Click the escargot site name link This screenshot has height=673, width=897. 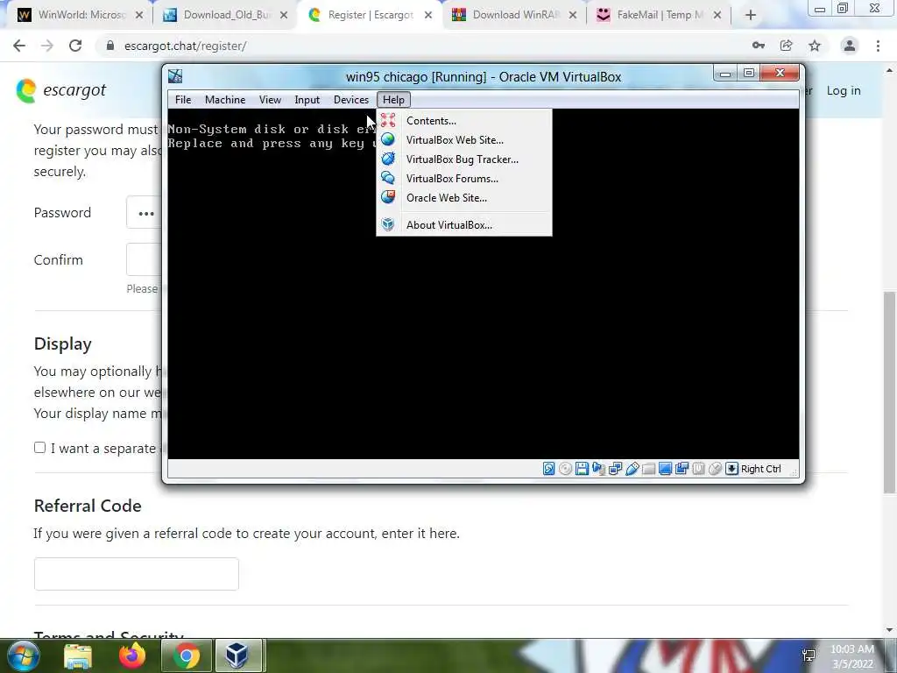point(74,90)
